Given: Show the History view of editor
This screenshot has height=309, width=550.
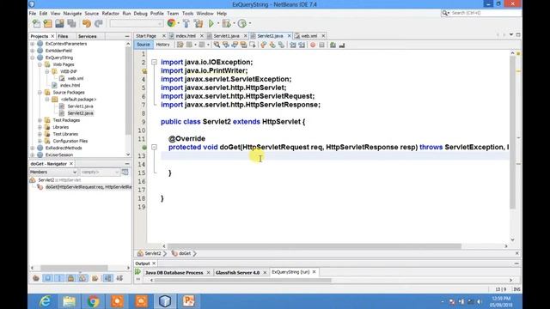Looking at the screenshot, I should point(162,45).
